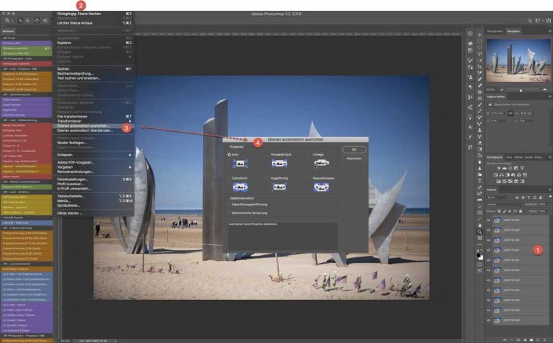Screen dimensions: 553x343
Task: Open the Ebenen panel options menu
Action: [550, 190]
